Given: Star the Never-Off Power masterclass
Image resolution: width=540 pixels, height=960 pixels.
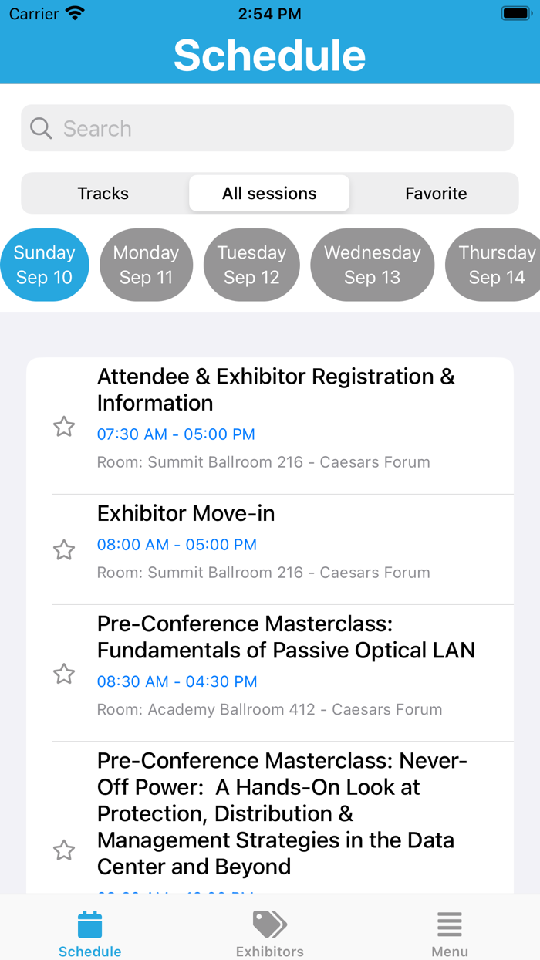Looking at the screenshot, I should click(64, 850).
